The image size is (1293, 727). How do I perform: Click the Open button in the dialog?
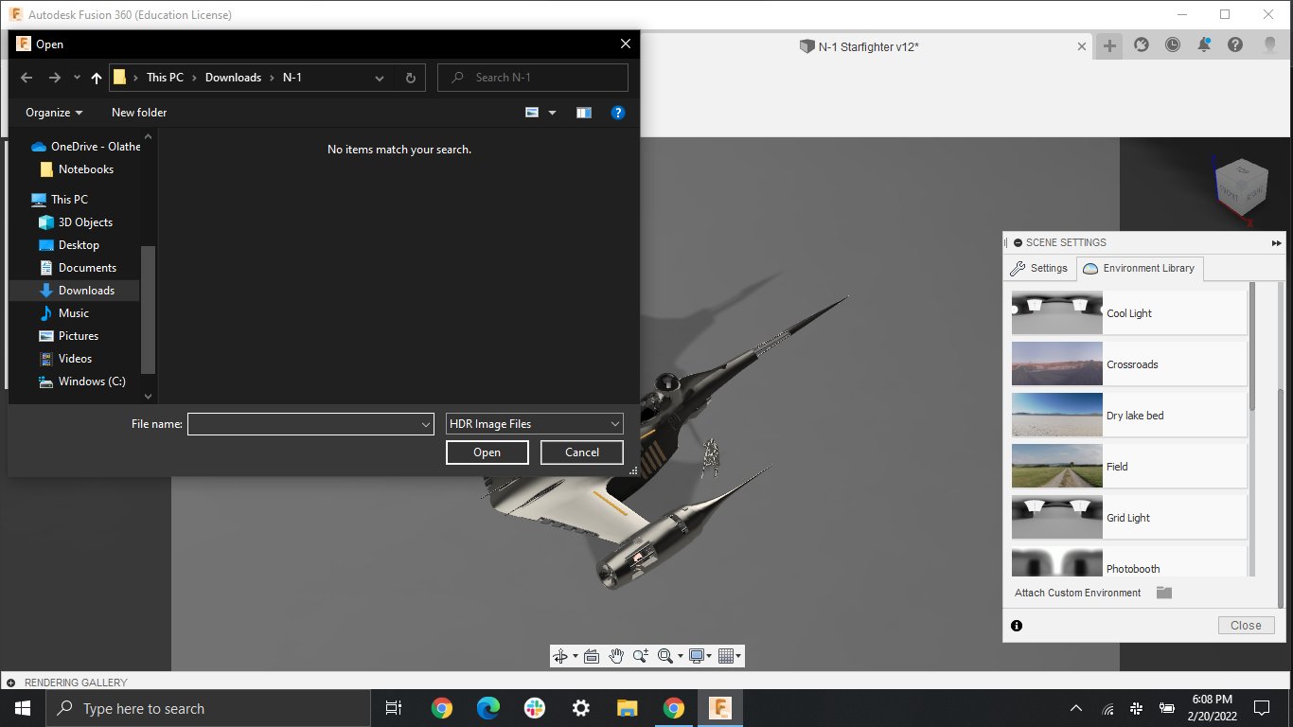coord(487,452)
